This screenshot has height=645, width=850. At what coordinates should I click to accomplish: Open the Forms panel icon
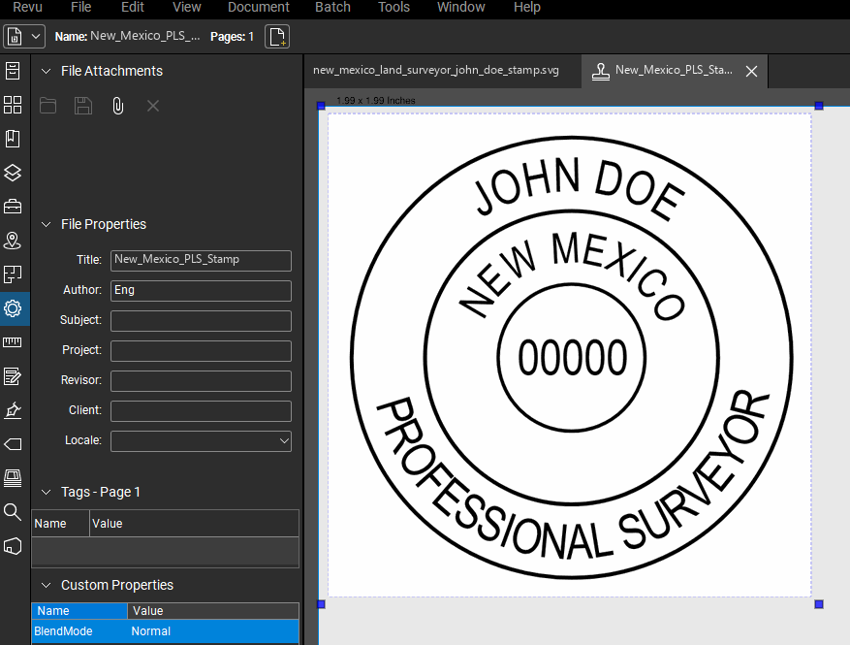[13, 376]
